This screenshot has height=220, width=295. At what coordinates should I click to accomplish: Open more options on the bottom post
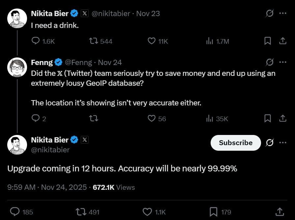283,143
